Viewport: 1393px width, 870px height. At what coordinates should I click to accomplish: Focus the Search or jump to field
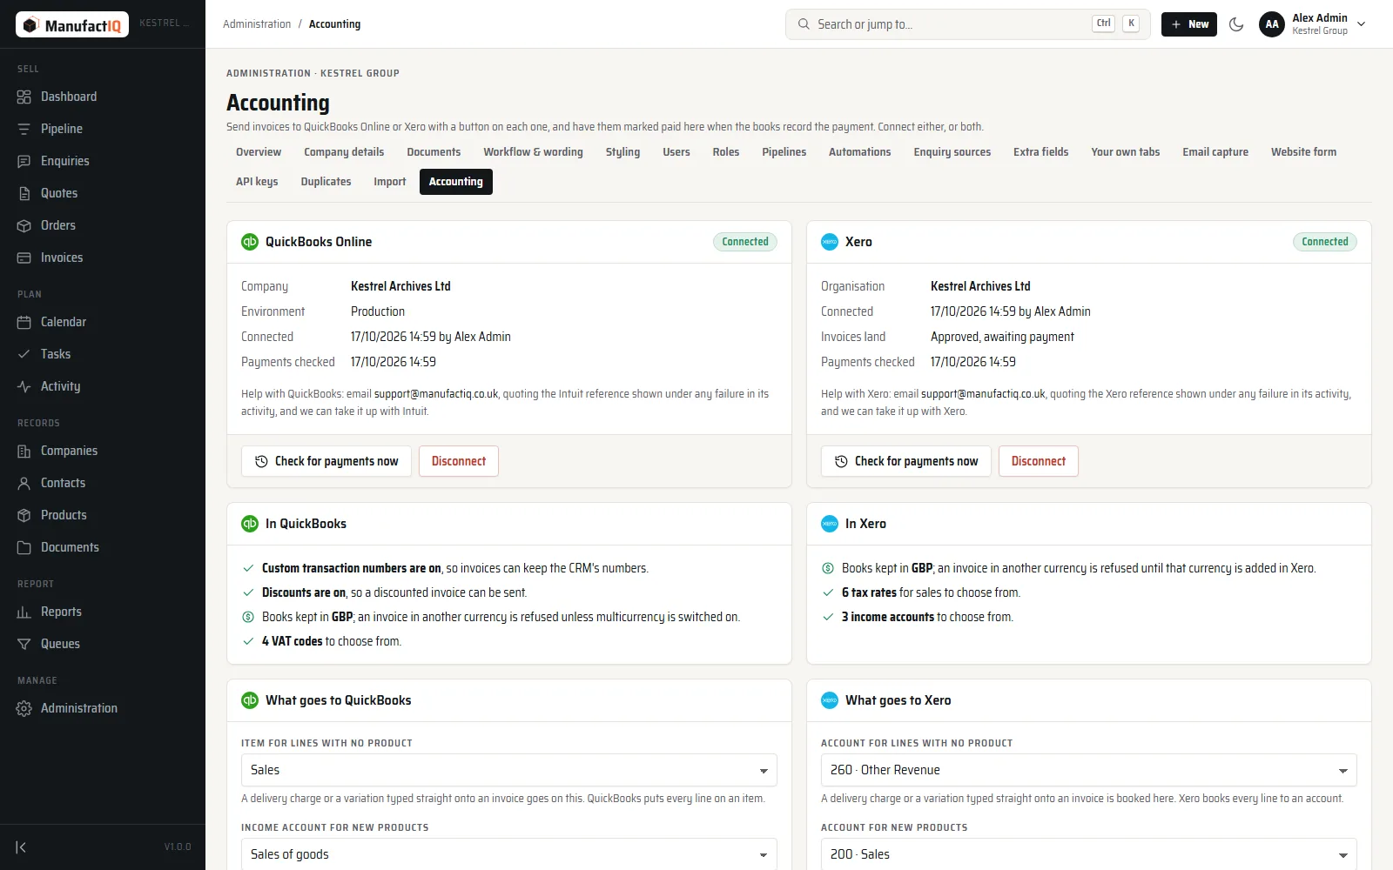pyautogui.click(x=967, y=24)
